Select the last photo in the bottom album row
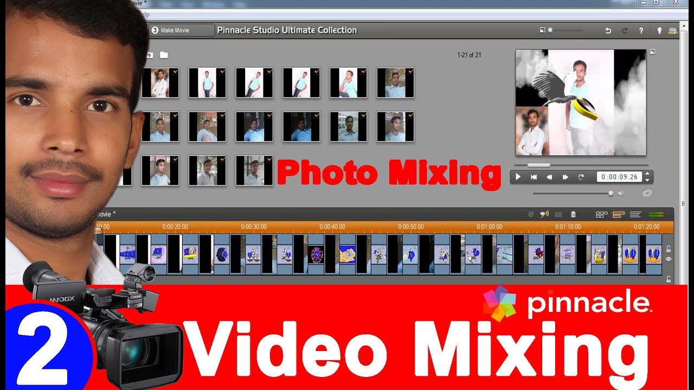694x390 pixels. [x=254, y=171]
